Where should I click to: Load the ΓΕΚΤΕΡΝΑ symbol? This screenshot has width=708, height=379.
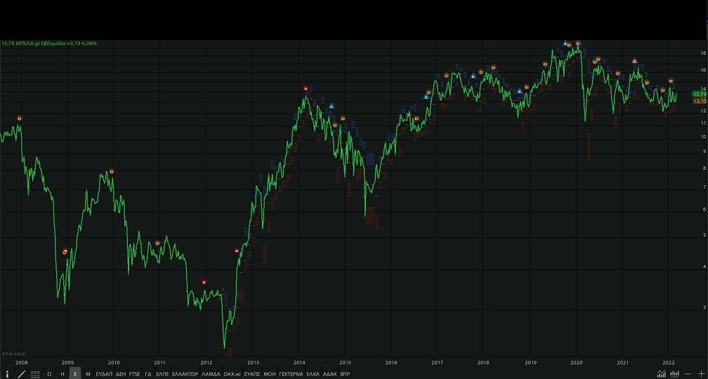click(x=291, y=373)
